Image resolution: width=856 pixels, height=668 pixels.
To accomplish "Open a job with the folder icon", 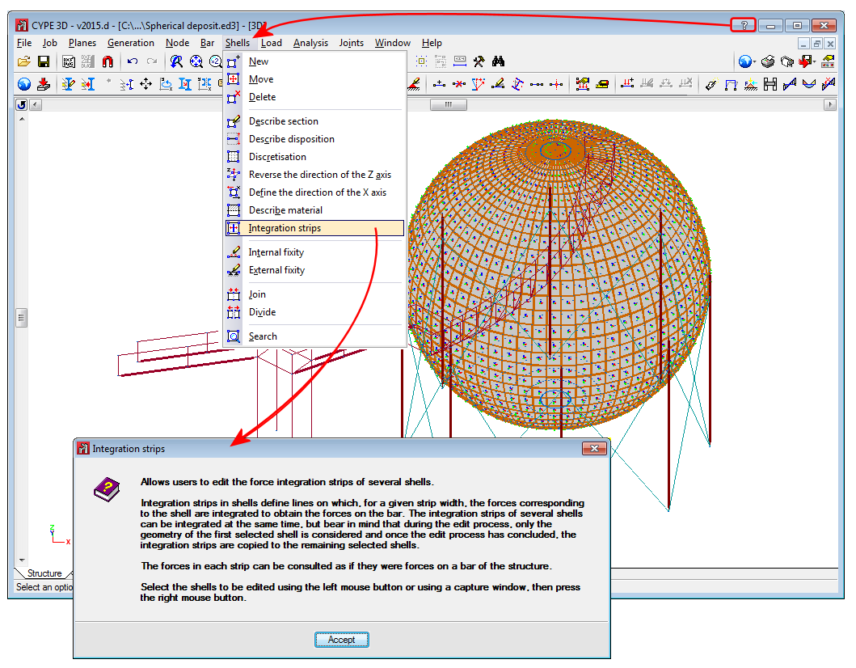I will tap(23, 61).
